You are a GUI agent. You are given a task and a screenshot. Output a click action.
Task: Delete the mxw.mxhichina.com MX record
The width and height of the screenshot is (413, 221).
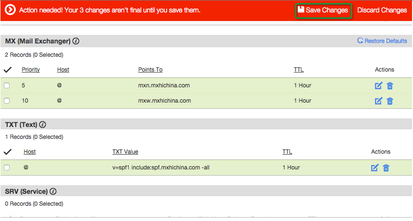pyautogui.click(x=390, y=101)
